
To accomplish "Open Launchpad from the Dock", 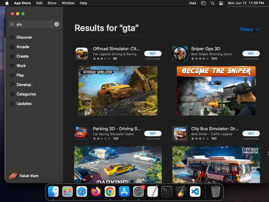I will 68,191.
